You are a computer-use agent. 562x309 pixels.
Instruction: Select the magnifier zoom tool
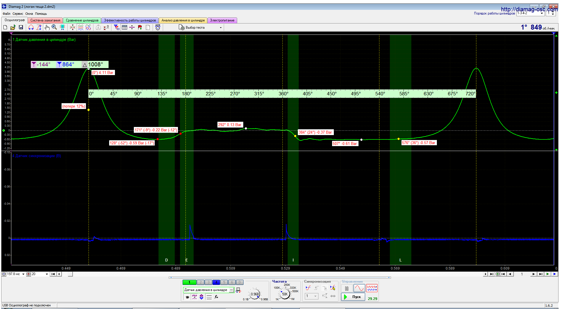pos(54,27)
